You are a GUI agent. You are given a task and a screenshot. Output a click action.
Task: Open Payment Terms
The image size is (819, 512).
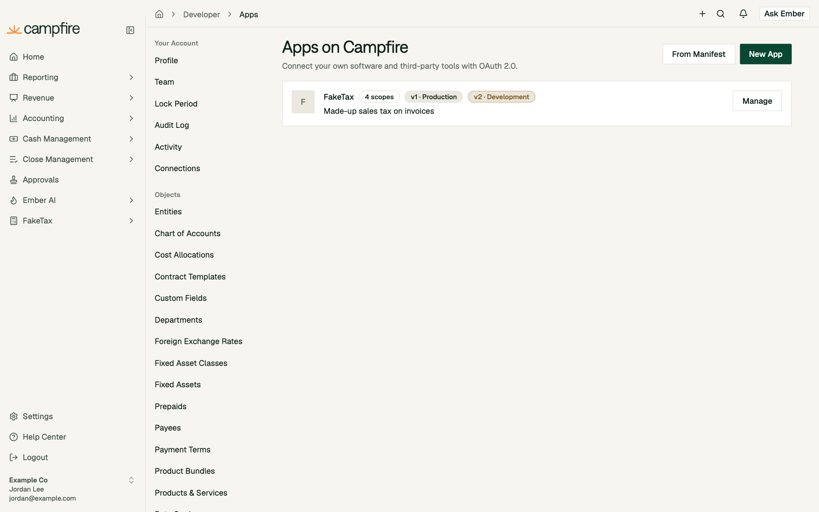pos(182,450)
